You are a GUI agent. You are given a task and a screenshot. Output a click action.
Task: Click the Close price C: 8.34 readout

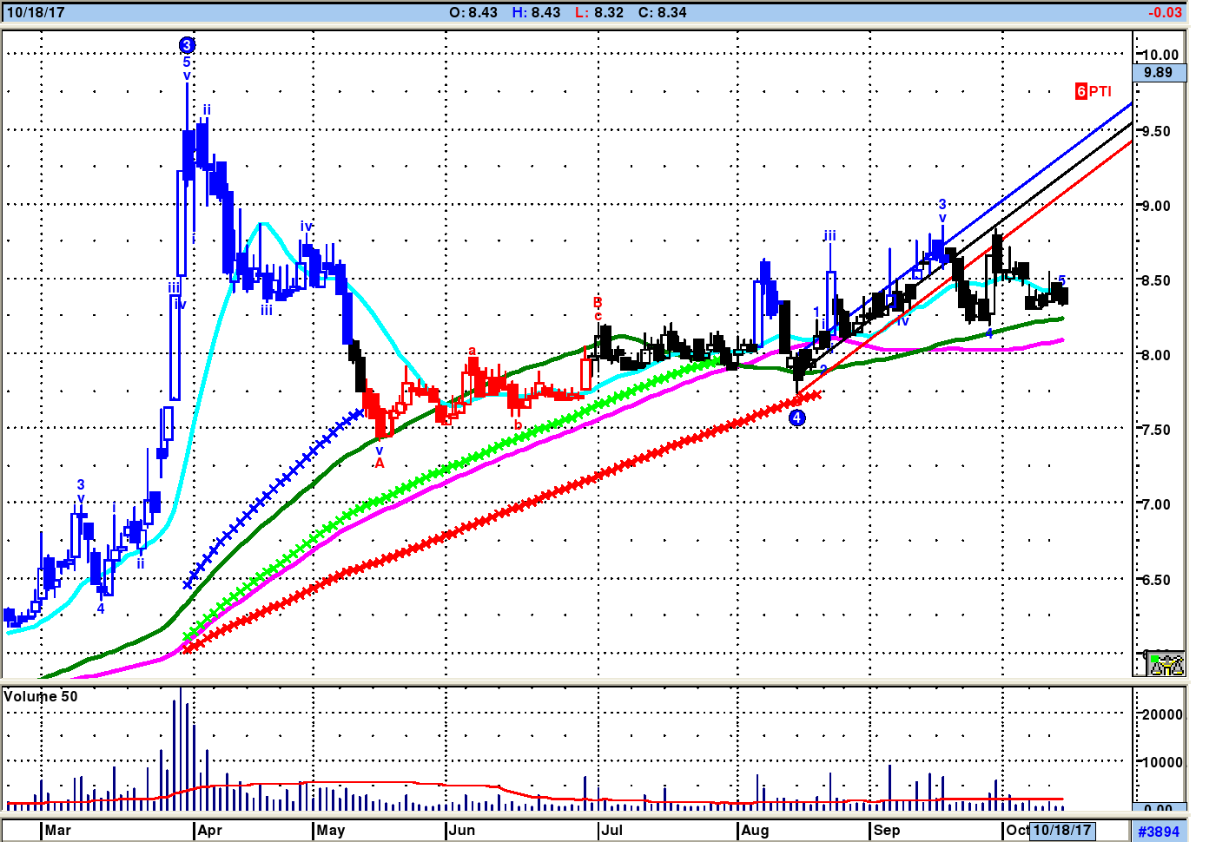point(662,12)
